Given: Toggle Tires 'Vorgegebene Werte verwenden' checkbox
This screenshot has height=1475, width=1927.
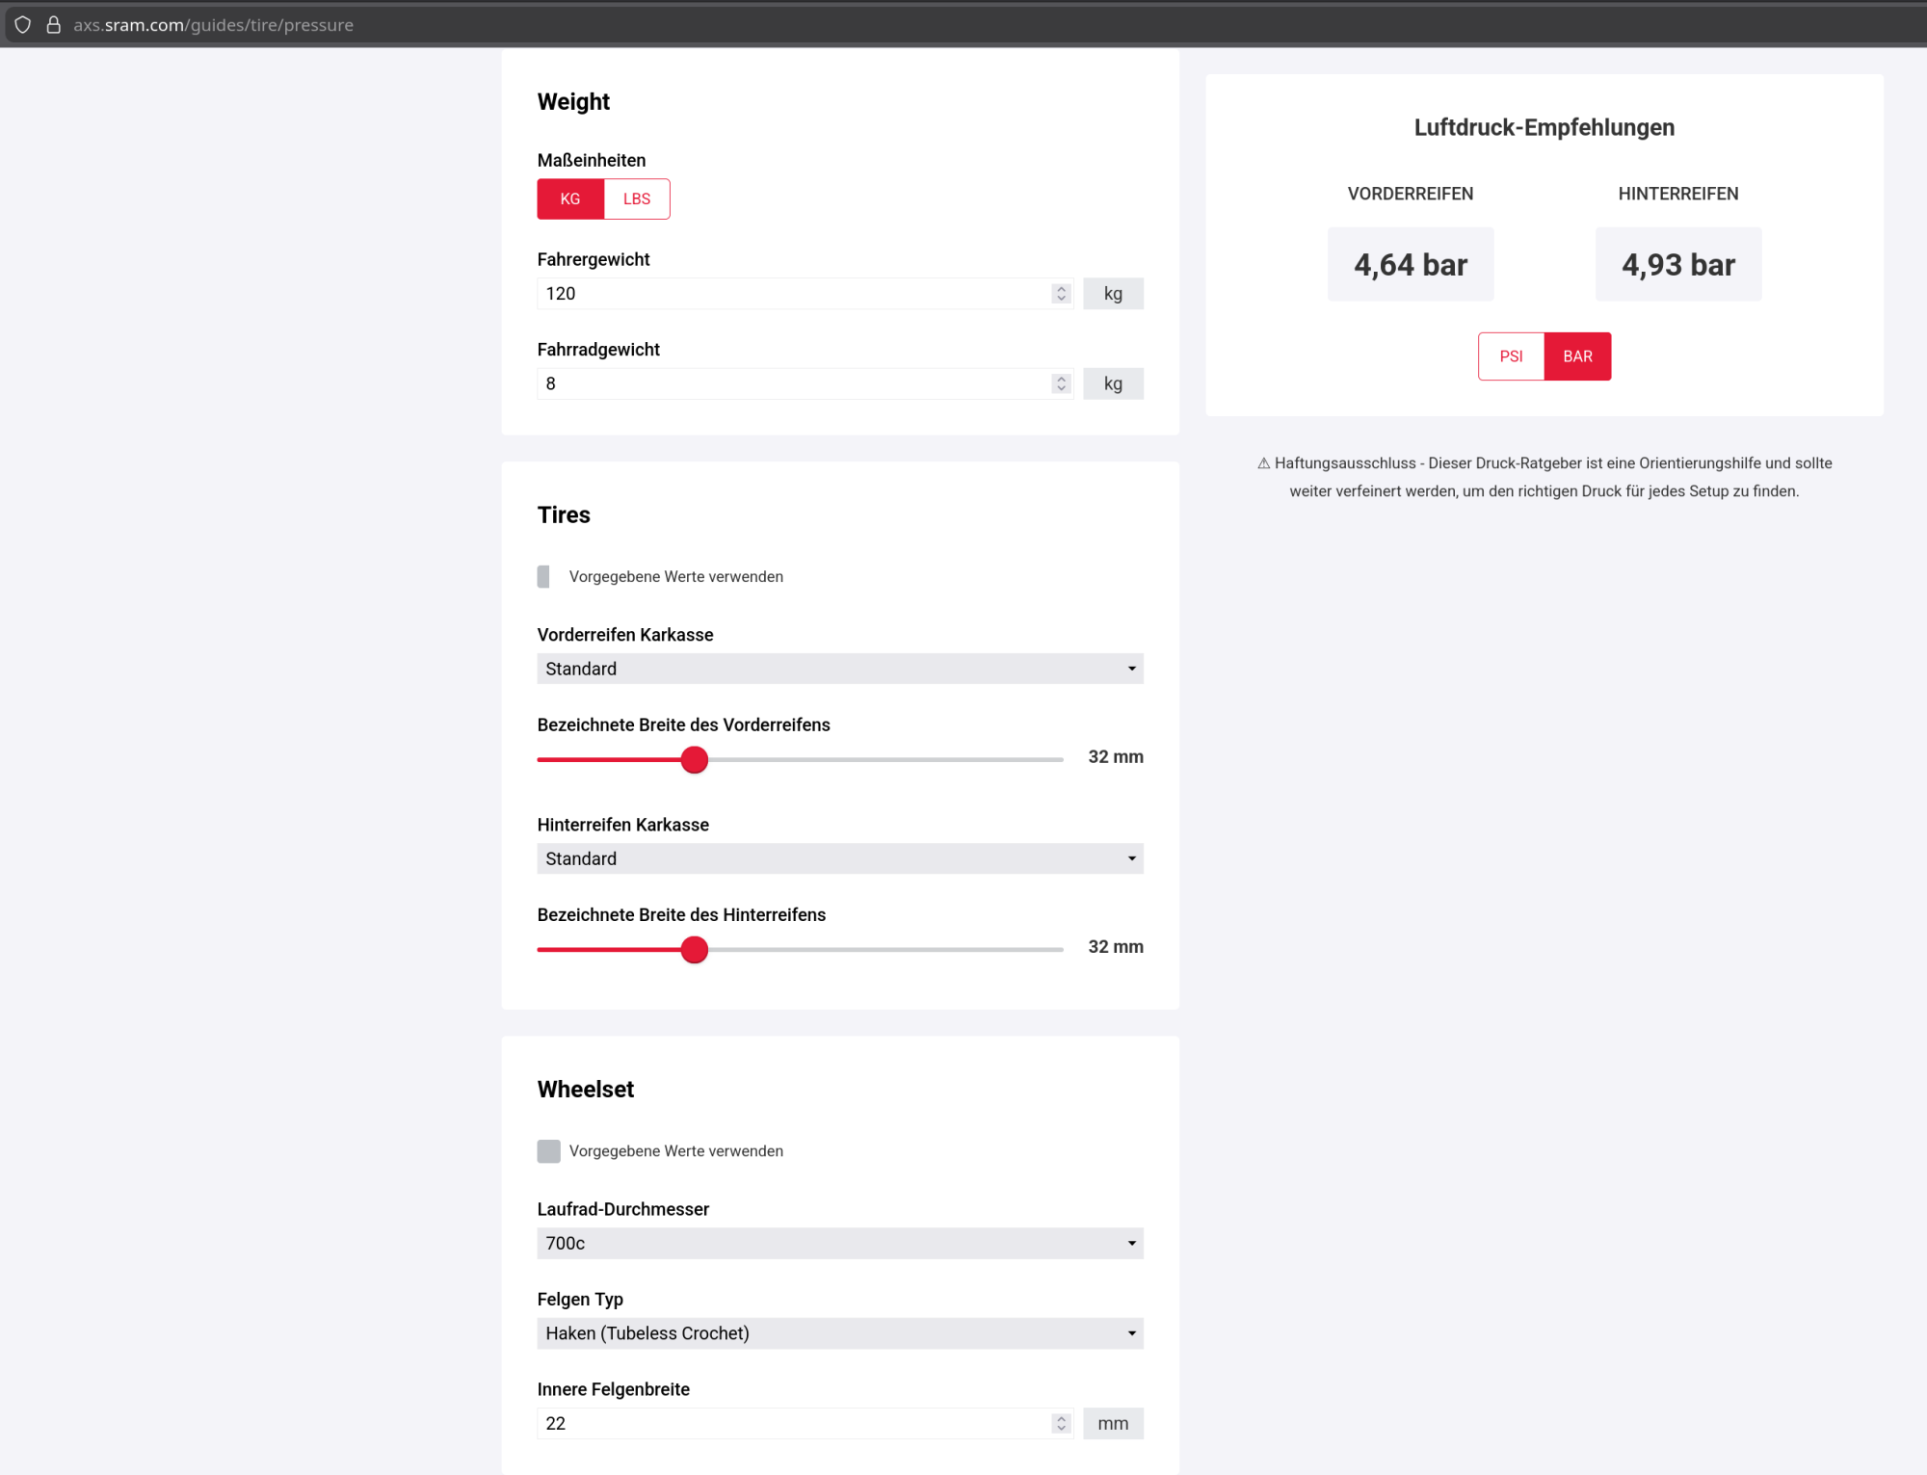Looking at the screenshot, I should tap(544, 576).
